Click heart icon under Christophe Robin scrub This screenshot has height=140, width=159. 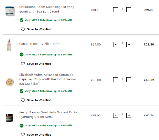click(x=23, y=29)
